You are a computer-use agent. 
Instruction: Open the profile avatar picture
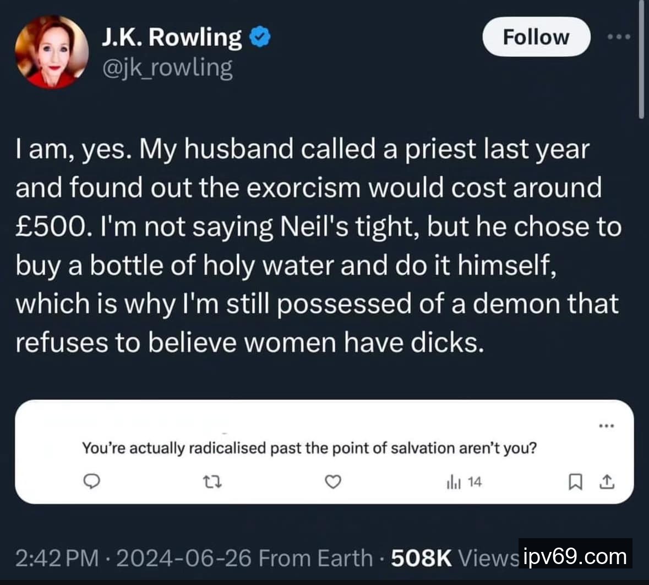(52, 52)
